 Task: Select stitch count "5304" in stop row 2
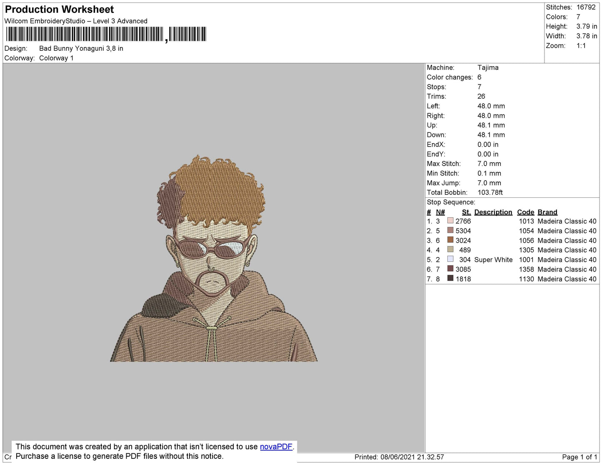click(x=463, y=231)
